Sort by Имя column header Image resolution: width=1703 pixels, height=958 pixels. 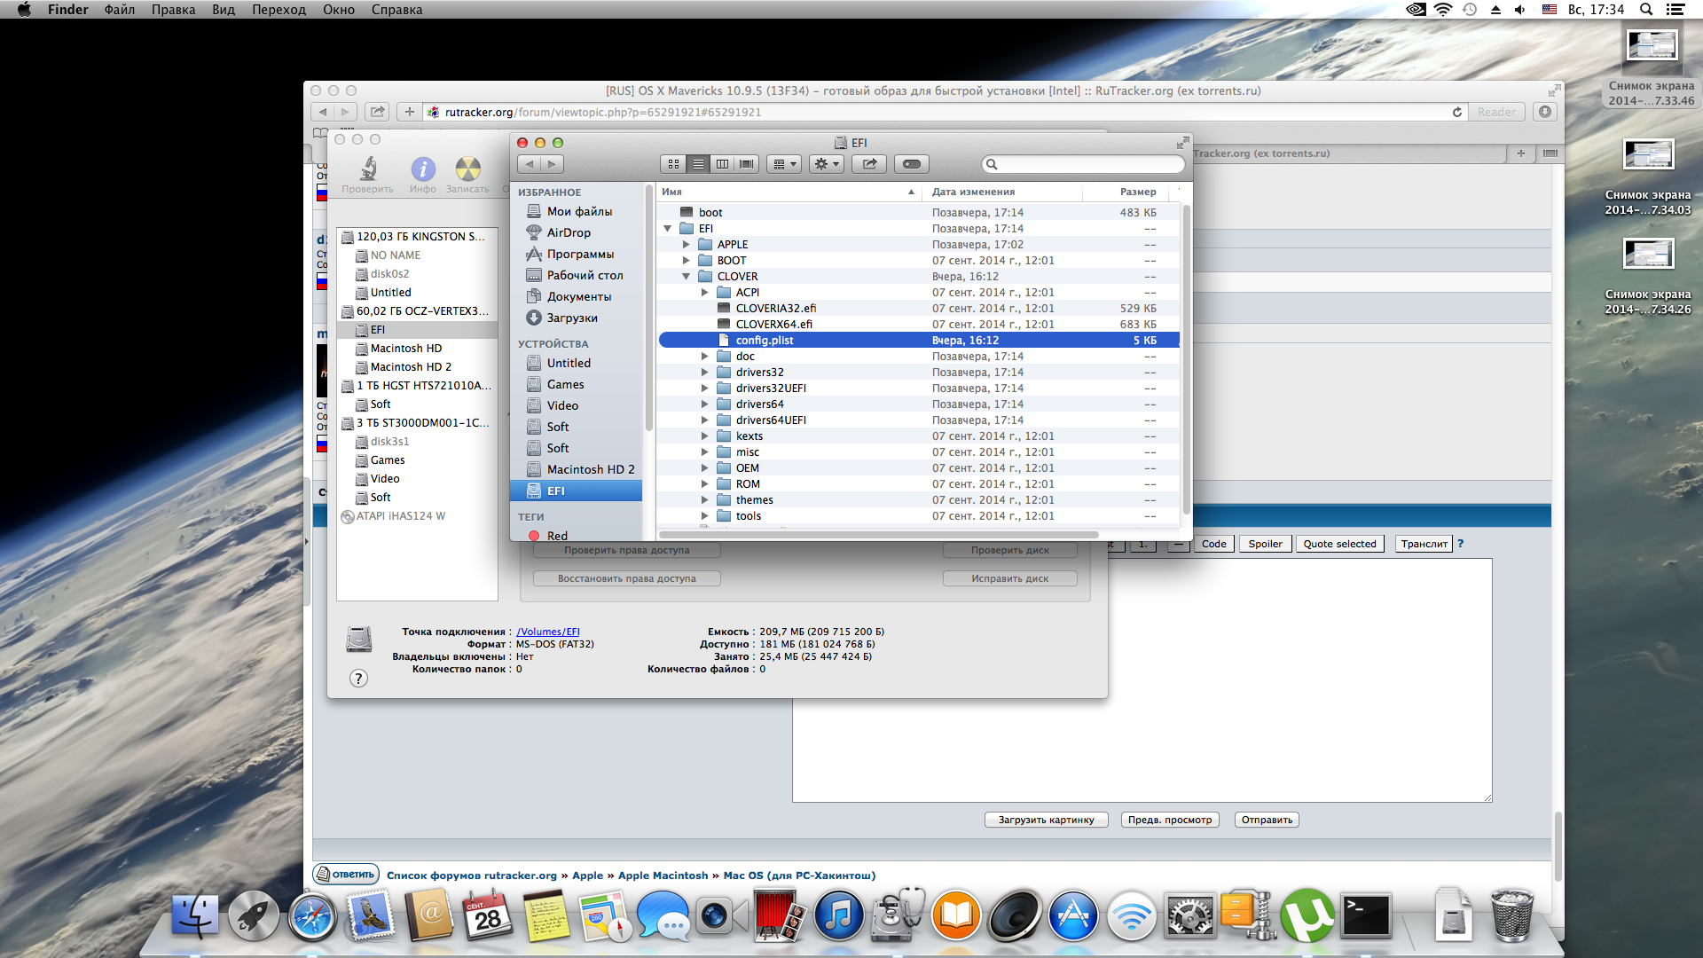789,192
